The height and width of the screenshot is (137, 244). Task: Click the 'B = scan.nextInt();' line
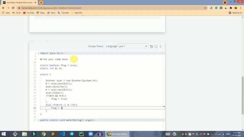tap(58, 84)
